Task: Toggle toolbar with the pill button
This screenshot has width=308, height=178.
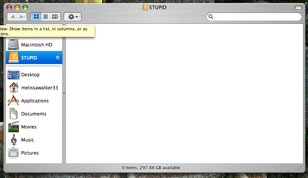Action: tap(298, 8)
